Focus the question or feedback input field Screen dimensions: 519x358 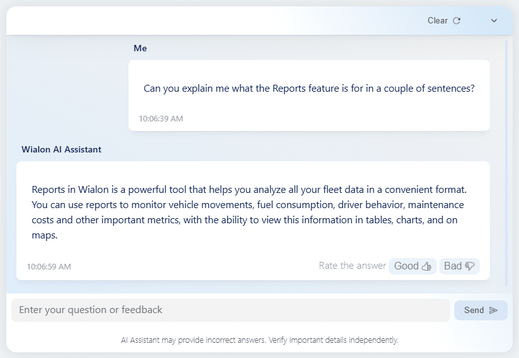coord(230,310)
